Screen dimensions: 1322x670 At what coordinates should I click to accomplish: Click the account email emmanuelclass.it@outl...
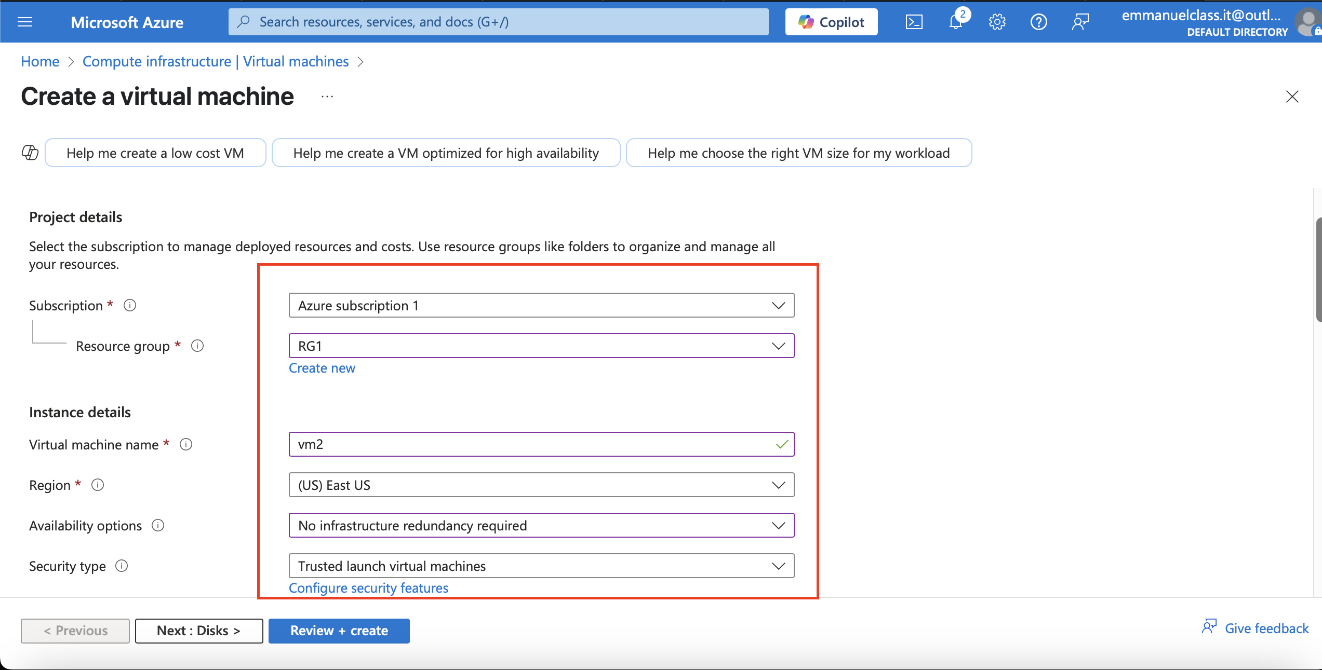click(x=1201, y=16)
